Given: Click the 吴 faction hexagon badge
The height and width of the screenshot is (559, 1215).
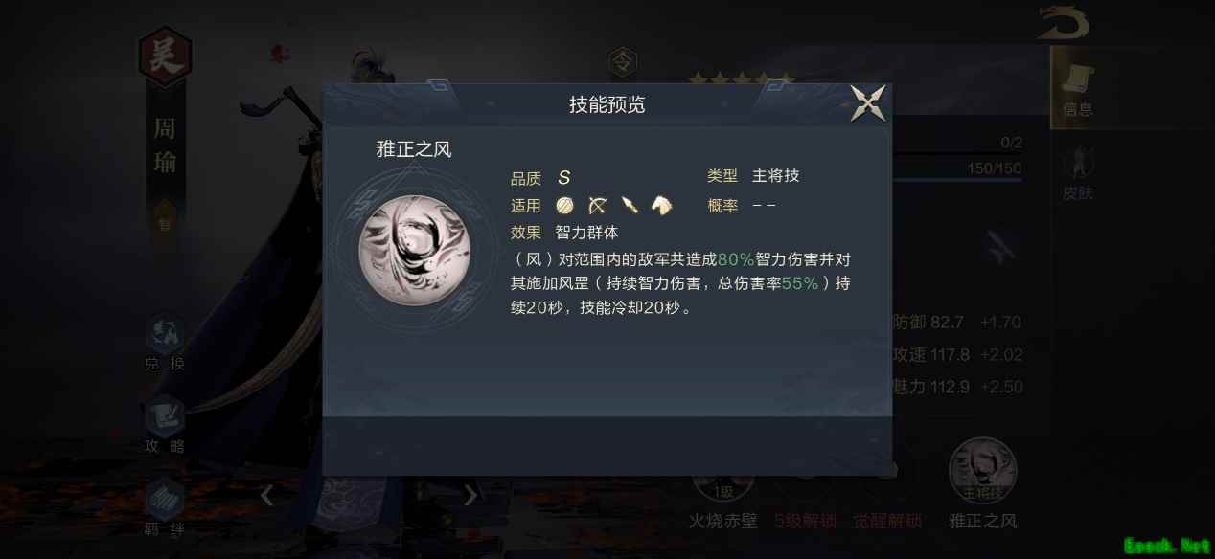Looking at the screenshot, I should (165, 56).
